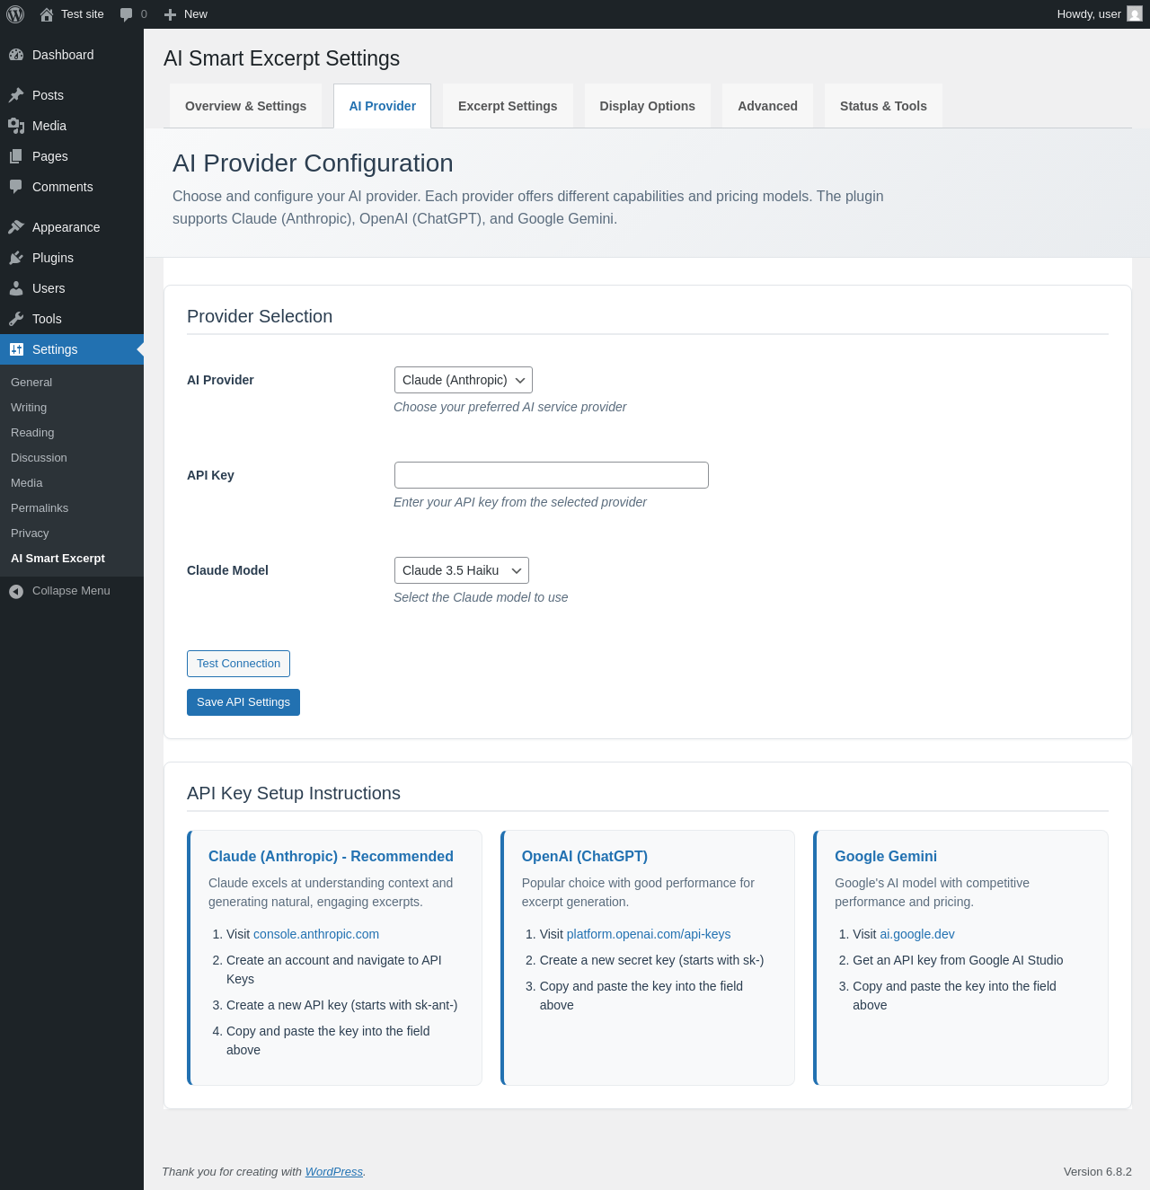Click the Claude (Anthropic) - Recommended heading
This screenshot has height=1190, width=1150.
click(x=331, y=857)
